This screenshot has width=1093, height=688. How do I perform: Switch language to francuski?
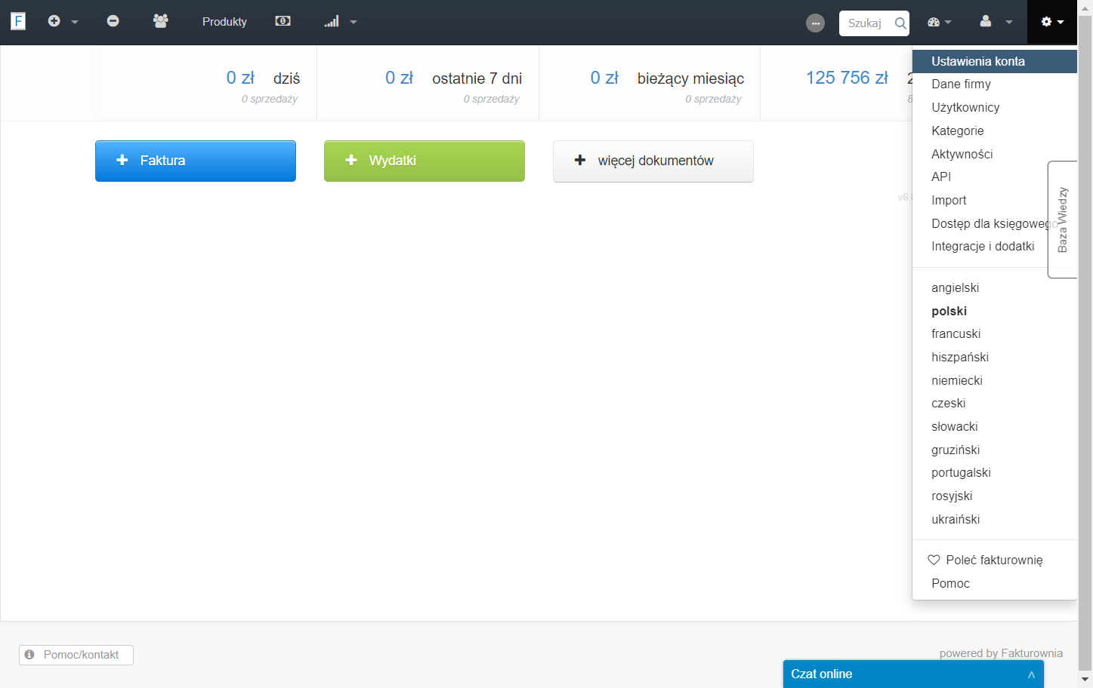(x=994, y=333)
